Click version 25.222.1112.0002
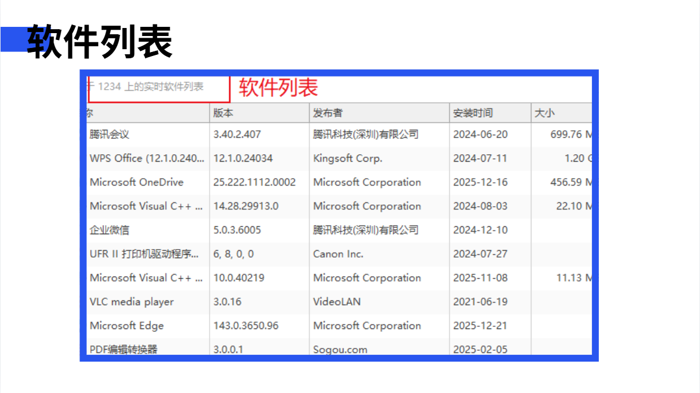Screen dimensions: 700x393 click(254, 182)
